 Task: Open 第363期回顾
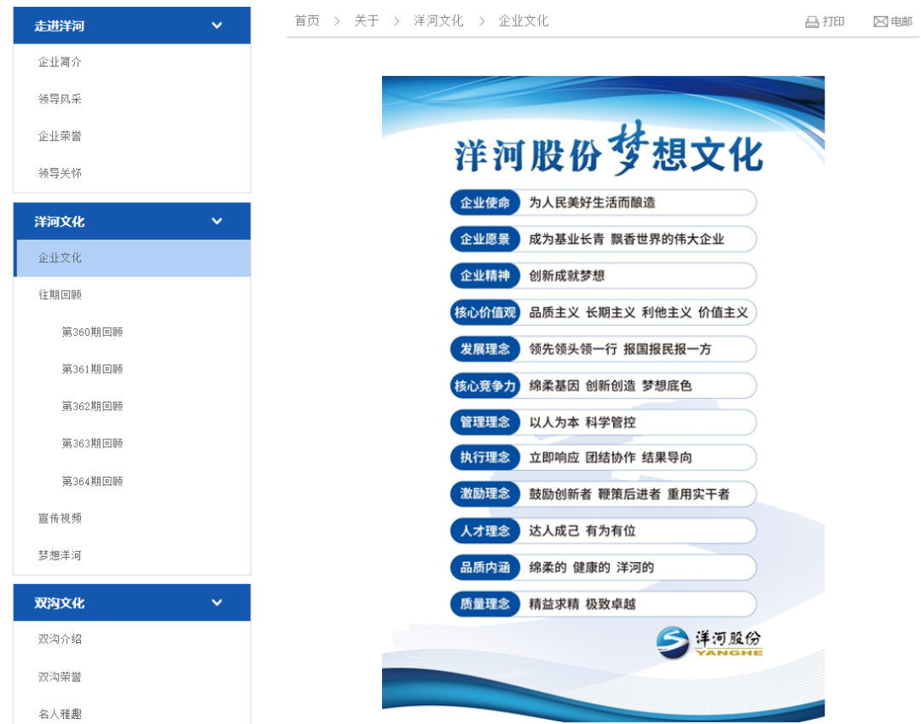coord(92,443)
